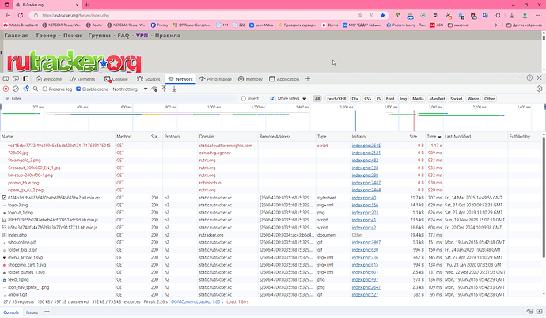The height and width of the screenshot is (318, 546).
Task: Open a new browser tab
Action: coord(87,5)
